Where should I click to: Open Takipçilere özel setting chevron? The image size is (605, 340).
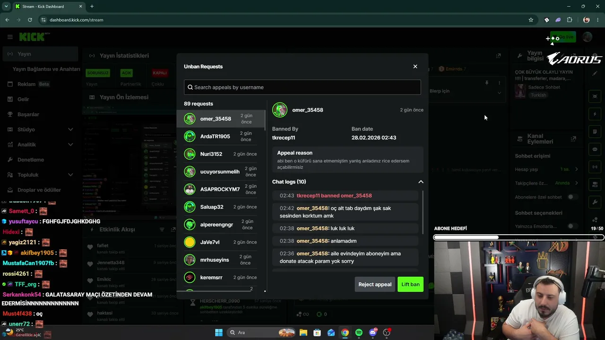(576, 183)
